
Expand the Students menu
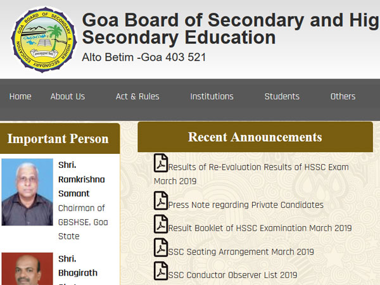(x=282, y=96)
